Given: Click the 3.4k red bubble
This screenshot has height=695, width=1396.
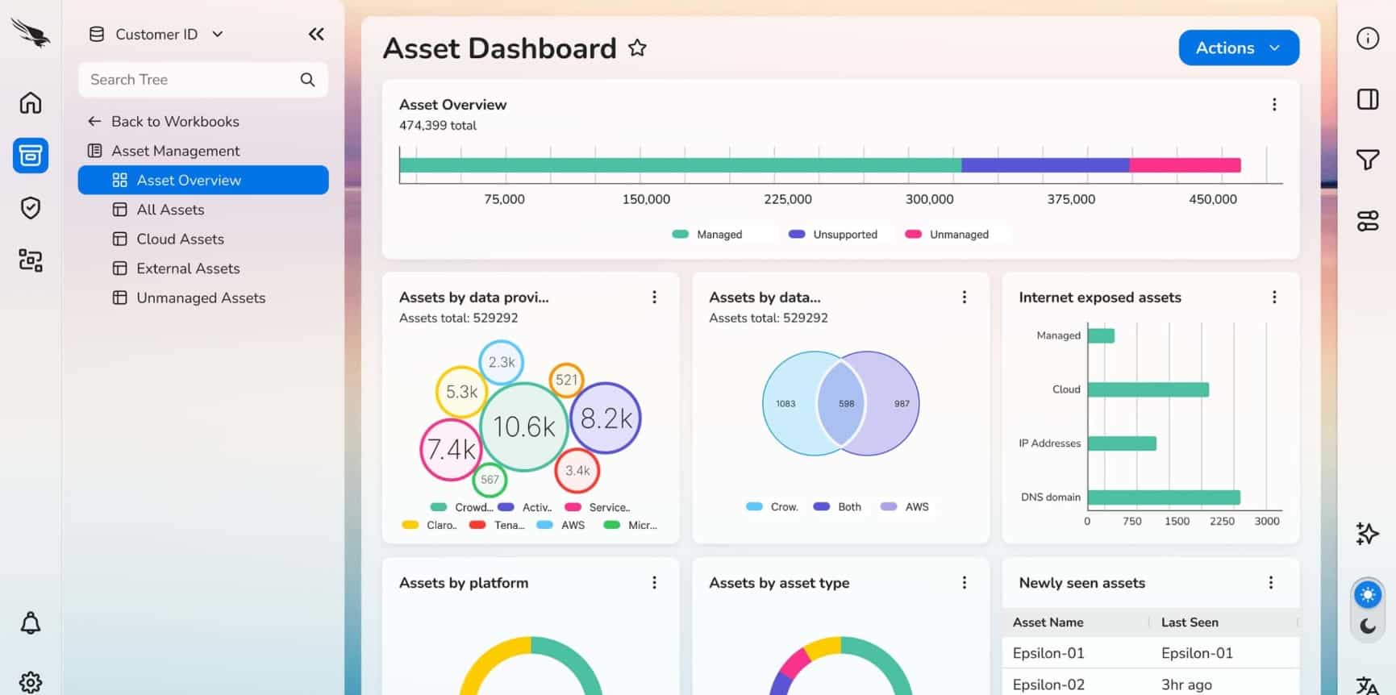Looking at the screenshot, I should (x=577, y=471).
